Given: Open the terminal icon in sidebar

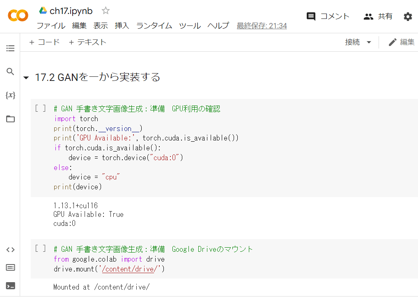Looking at the screenshot, I should (10, 286).
